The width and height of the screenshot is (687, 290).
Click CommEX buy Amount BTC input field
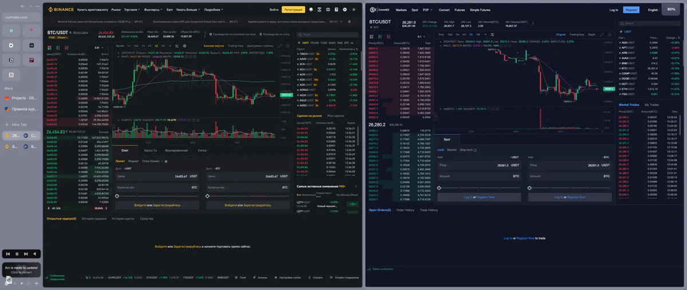[479, 176]
